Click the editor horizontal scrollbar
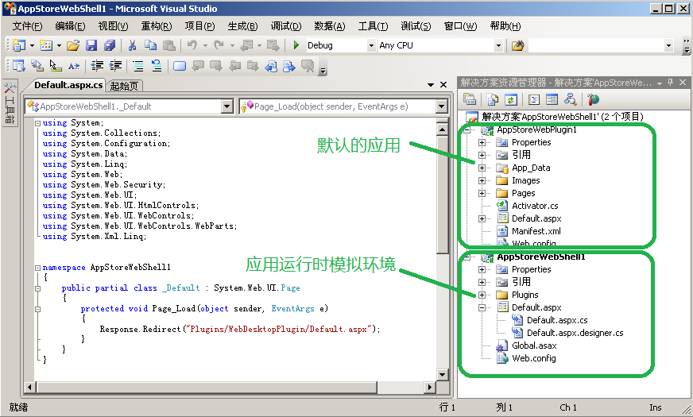The width and height of the screenshot is (693, 417). point(230,388)
